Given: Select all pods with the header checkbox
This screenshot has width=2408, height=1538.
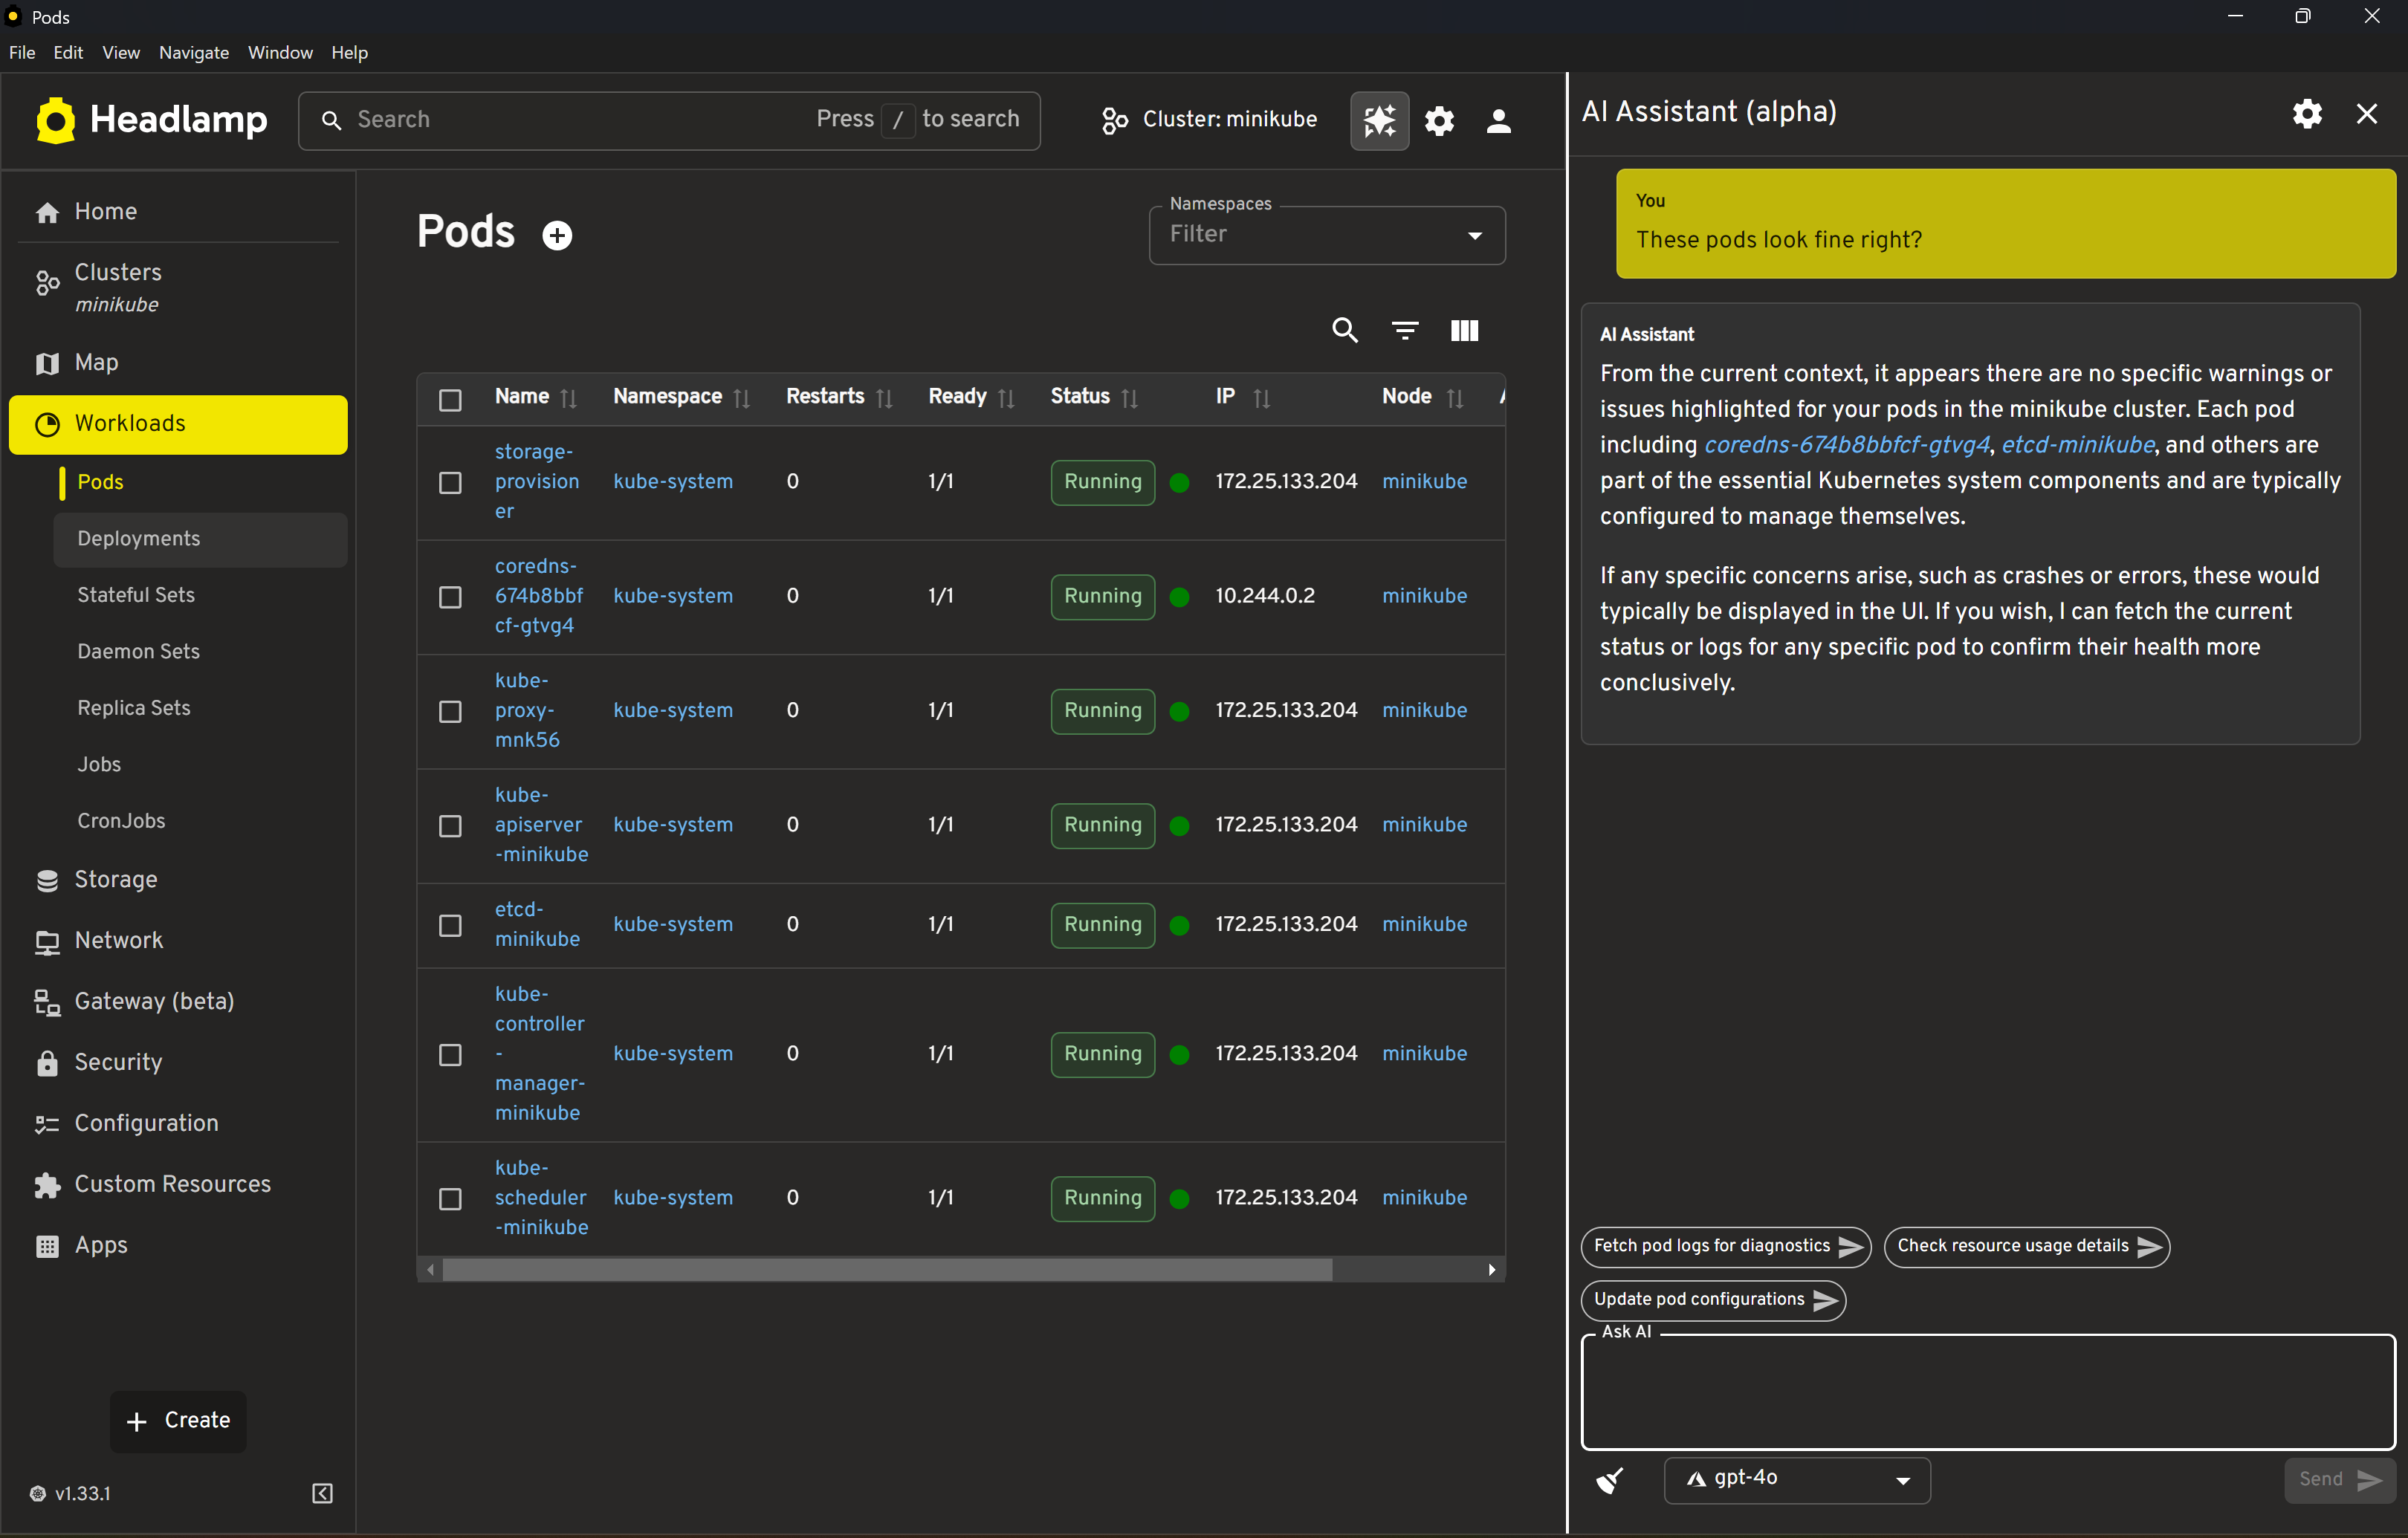Looking at the screenshot, I should [450, 399].
